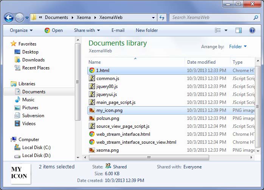
Task: Click in the Search XeomaWeb field
Action: (212, 17)
